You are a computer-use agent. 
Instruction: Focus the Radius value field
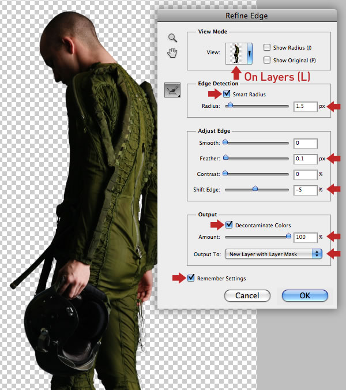(306, 107)
